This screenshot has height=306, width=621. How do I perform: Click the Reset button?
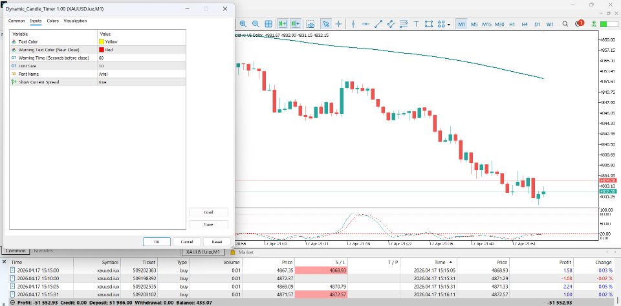point(217,242)
